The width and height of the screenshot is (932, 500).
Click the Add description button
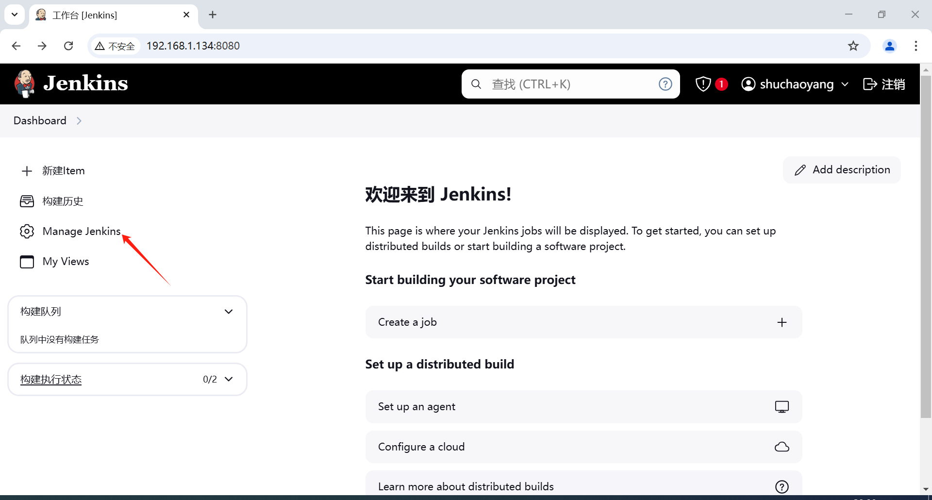point(842,170)
